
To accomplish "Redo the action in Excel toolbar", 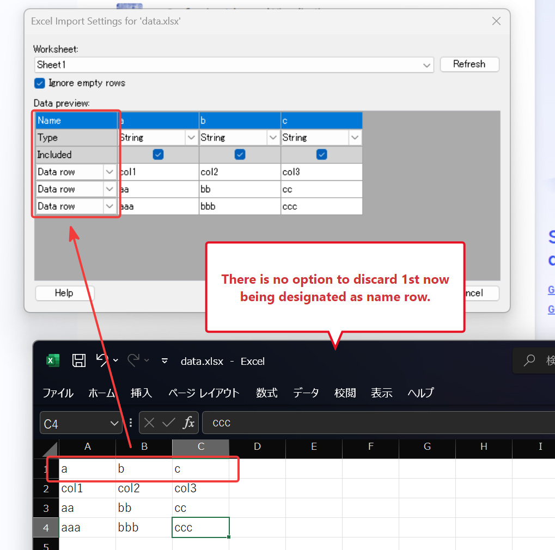I will [133, 360].
